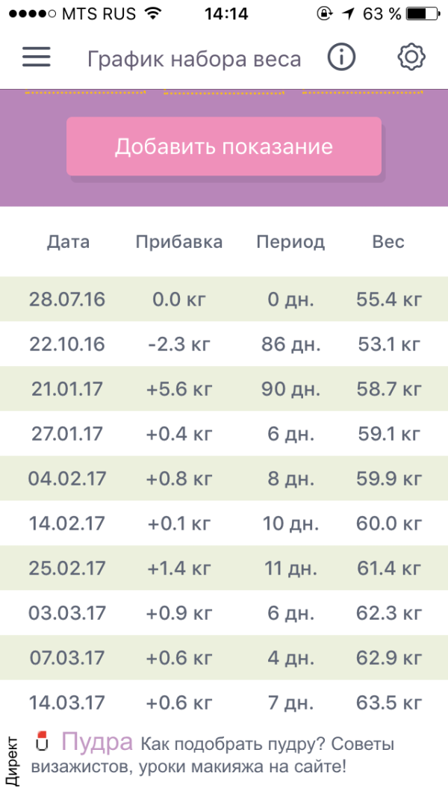Tap the info circle icon
This screenshot has height=794, width=448.
pos(341,58)
